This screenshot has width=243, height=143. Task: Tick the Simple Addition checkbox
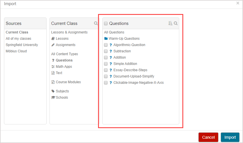pos(106,64)
